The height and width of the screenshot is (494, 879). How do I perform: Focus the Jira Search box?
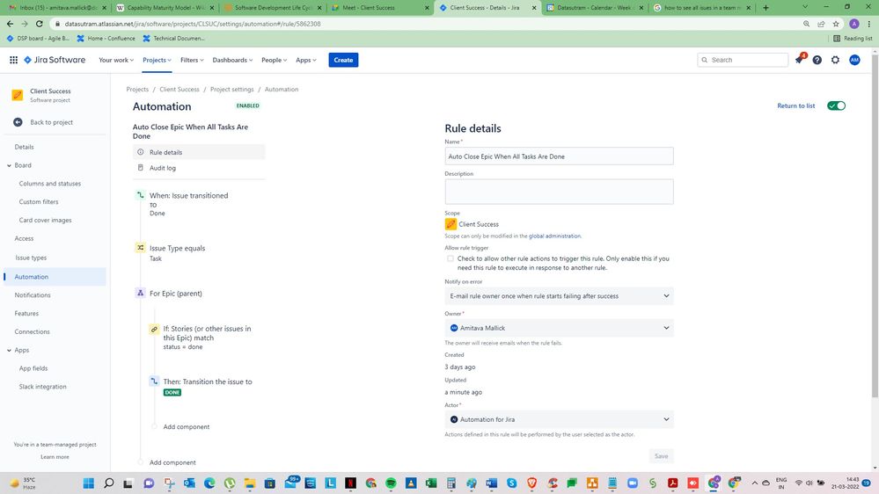click(743, 60)
